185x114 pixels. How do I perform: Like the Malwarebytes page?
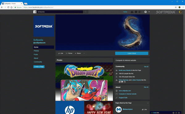pyautogui.click(x=144, y=109)
